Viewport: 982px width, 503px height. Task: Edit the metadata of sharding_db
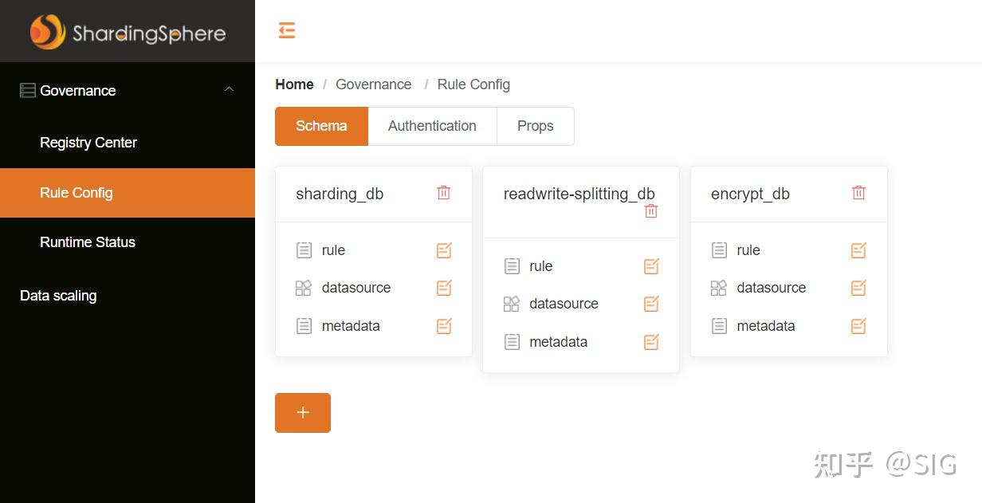point(444,326)
